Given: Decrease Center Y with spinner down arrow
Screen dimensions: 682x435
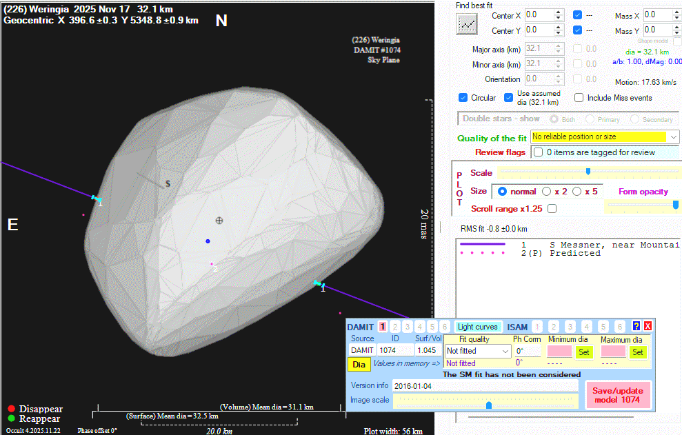Looking at the screenshot, I should [x=559, y=34].
